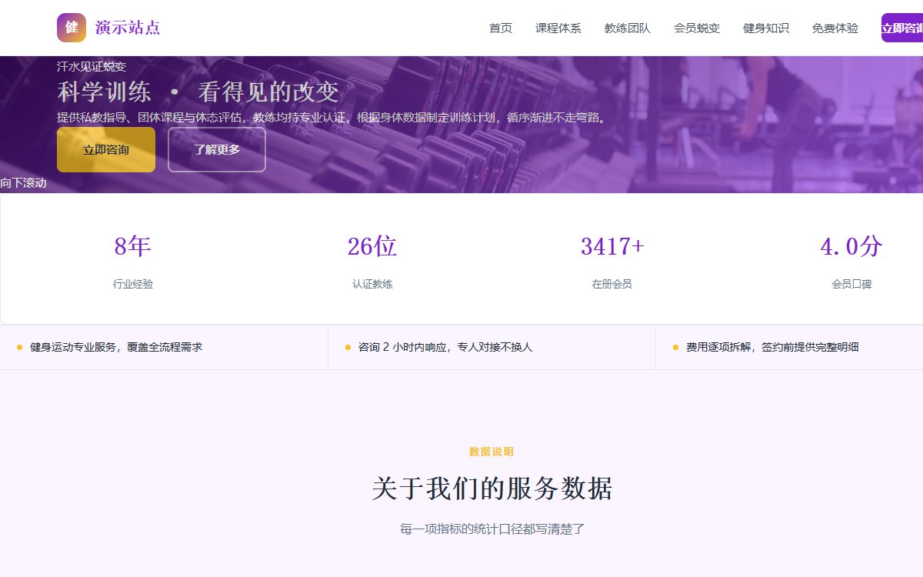Viewport: 923px width, 577px height.
Task: Open the 教练团队 menu item
Action: 628,28
